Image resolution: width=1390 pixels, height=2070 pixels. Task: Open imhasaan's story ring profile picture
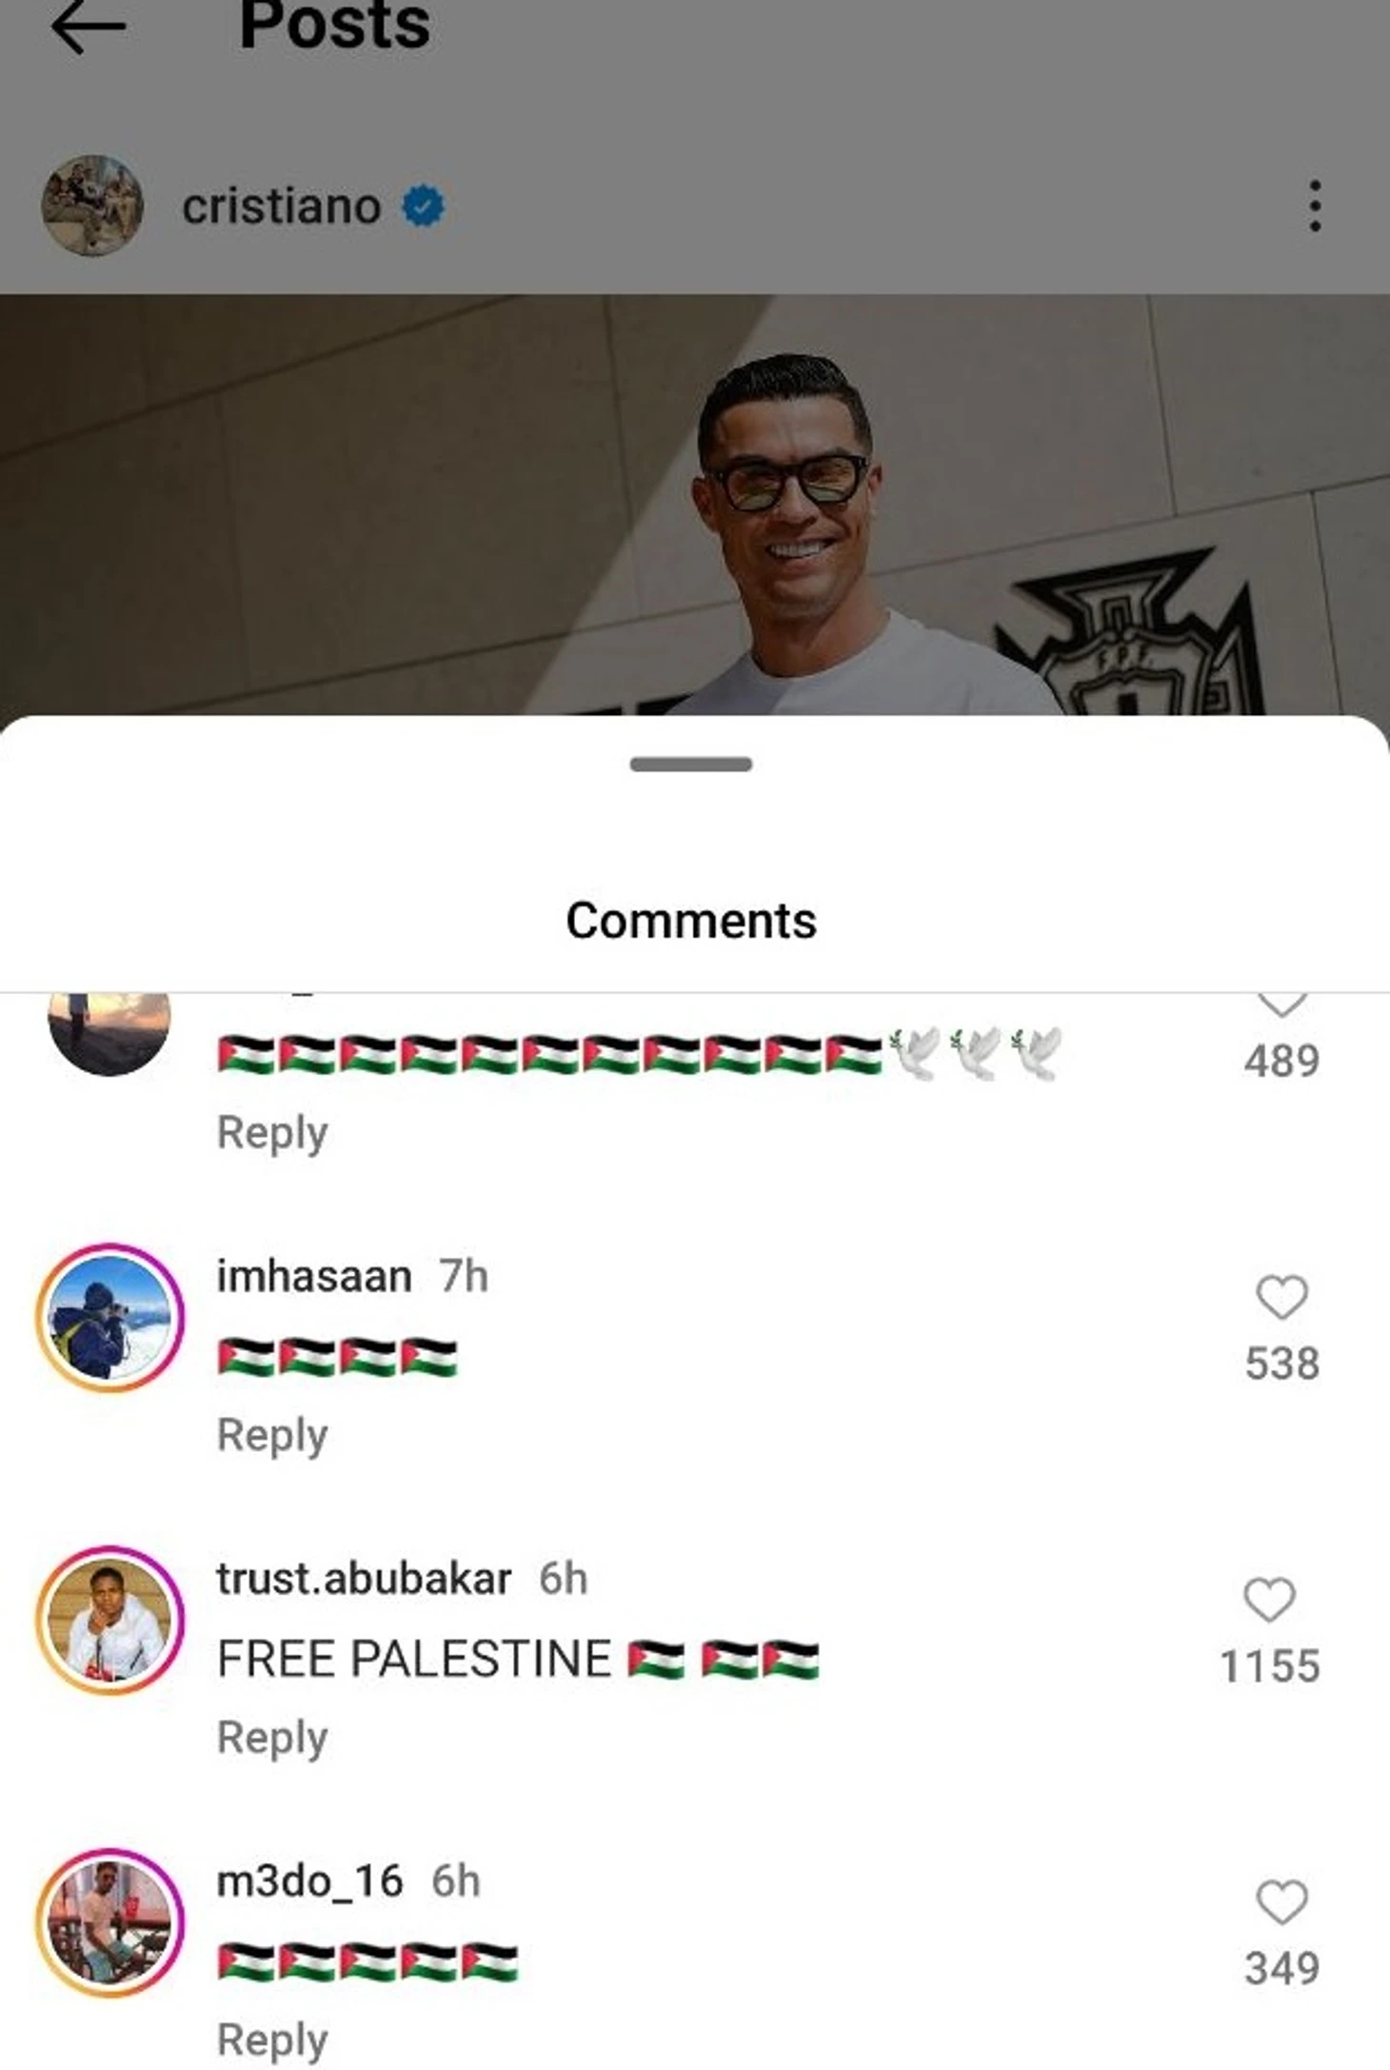tap(109, 1318)
